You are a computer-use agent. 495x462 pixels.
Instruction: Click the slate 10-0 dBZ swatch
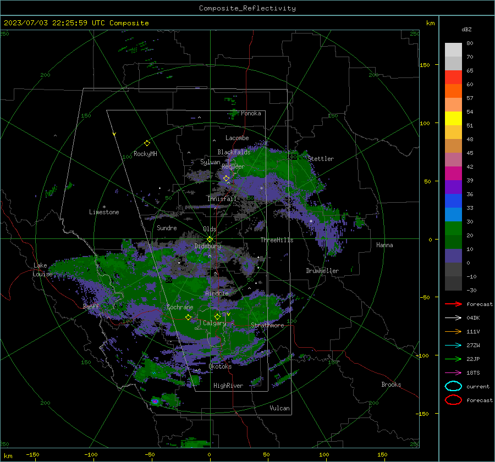453,256
